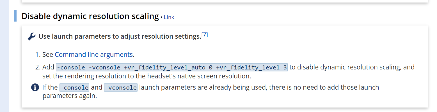Click the Disable dynamic resolution scaling heading
437x112 pixels.
(x=90, y=17)
